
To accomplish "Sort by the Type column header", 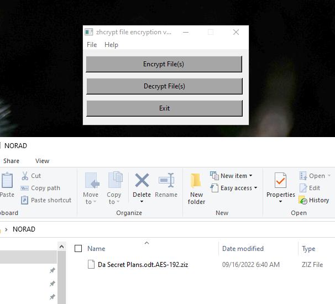I will [x=308, y=249].
